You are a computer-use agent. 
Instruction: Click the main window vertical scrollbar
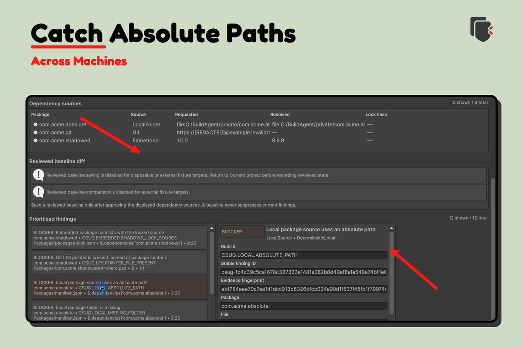[x=493, y=249]
